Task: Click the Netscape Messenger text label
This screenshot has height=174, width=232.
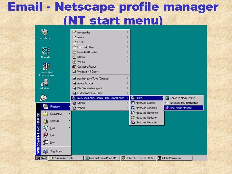Action: click(147, 113)
